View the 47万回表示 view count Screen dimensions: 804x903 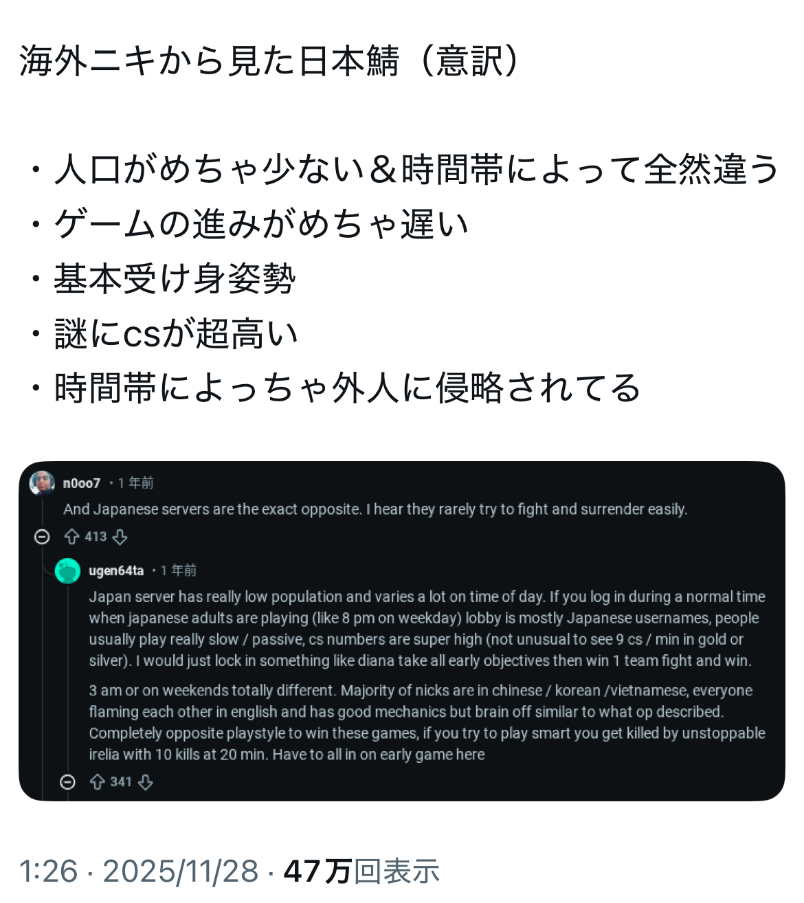click(361, 871)
